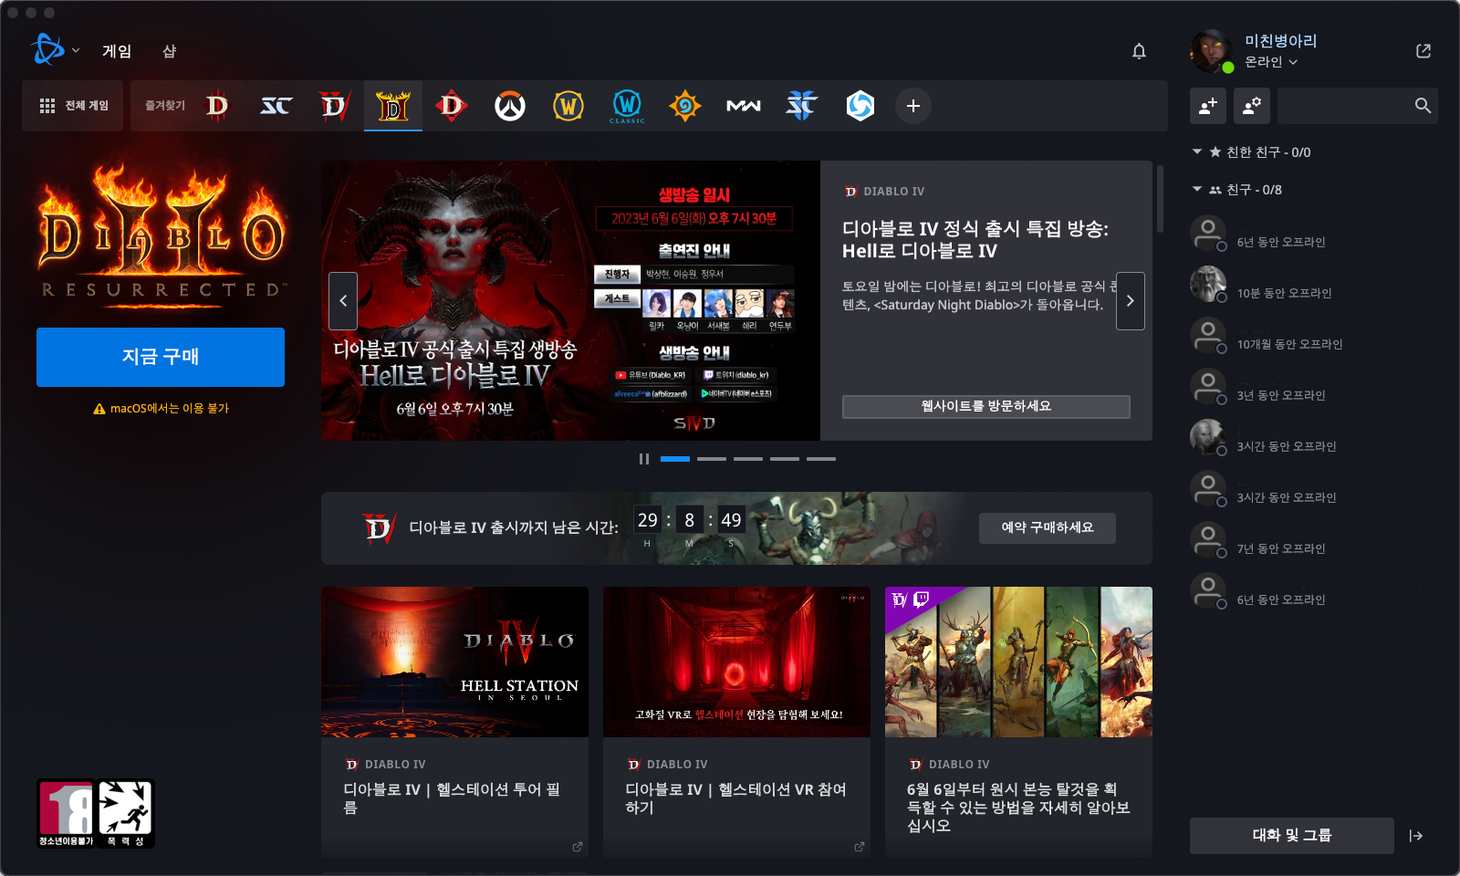Open 대화 및 그룹 panel
1460x876 pixels.
[1292, 836]
